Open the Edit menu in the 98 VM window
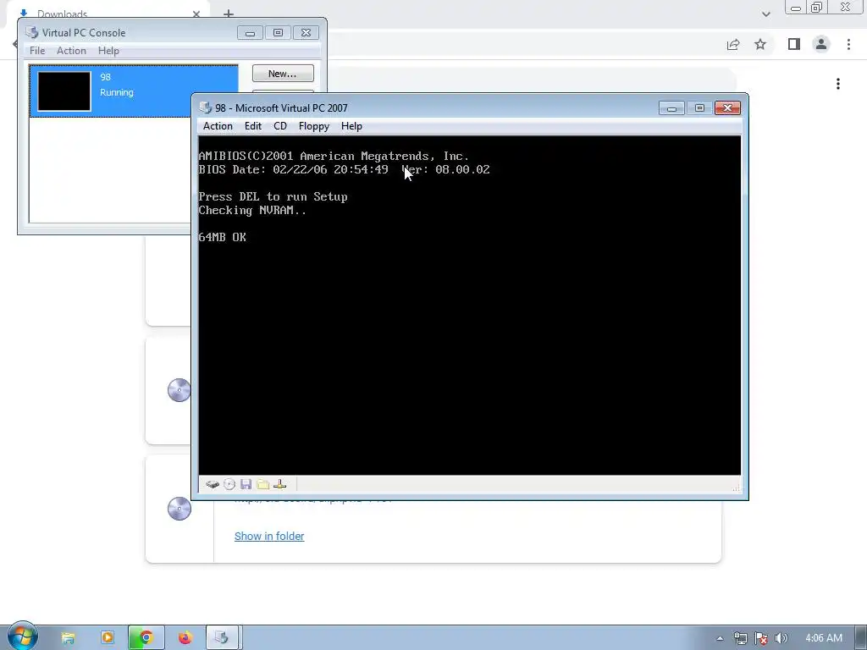The height and width of the screenshot is (650, 867). point(253,126)
